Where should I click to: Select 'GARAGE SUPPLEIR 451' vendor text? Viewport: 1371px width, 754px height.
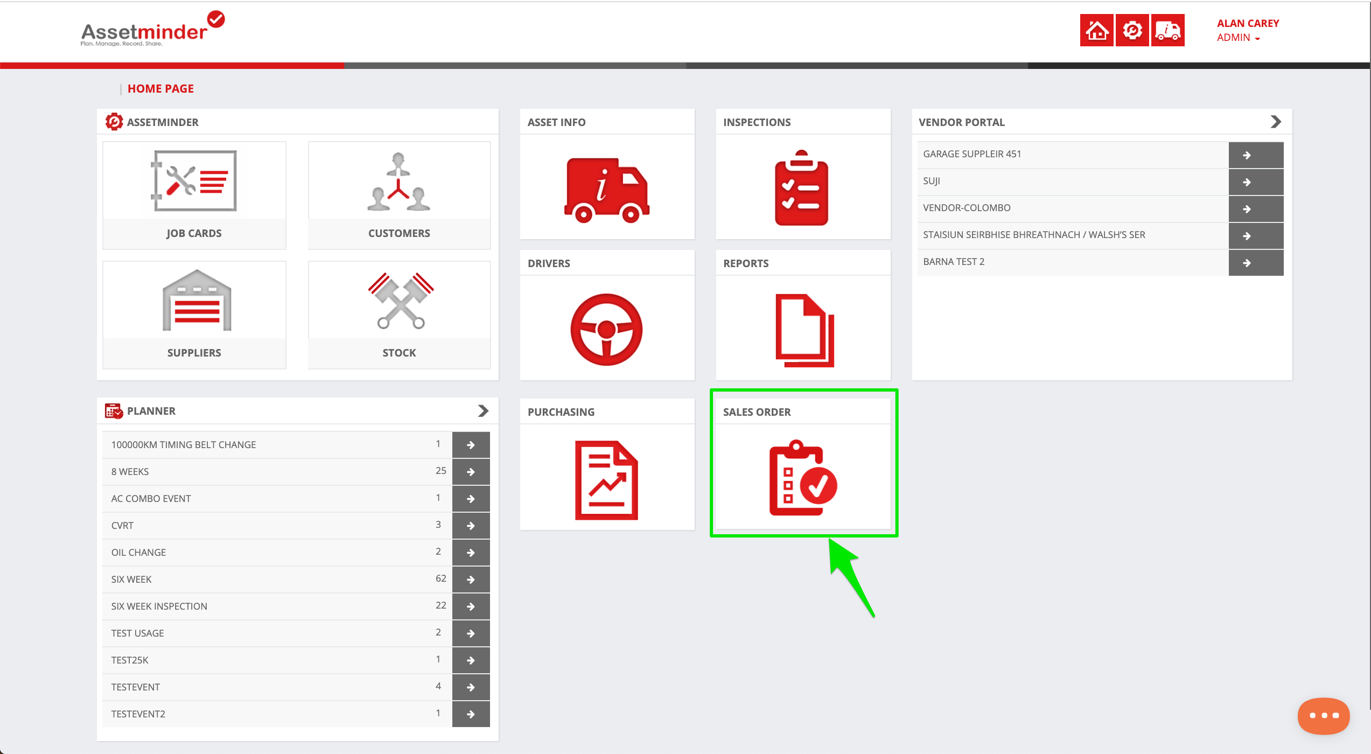(x=972, y=154)
